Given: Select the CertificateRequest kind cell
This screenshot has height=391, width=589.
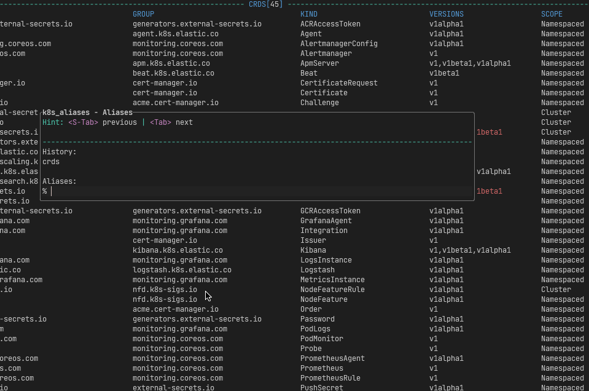Looking at the screenshot, I should [x=339, y=83].
